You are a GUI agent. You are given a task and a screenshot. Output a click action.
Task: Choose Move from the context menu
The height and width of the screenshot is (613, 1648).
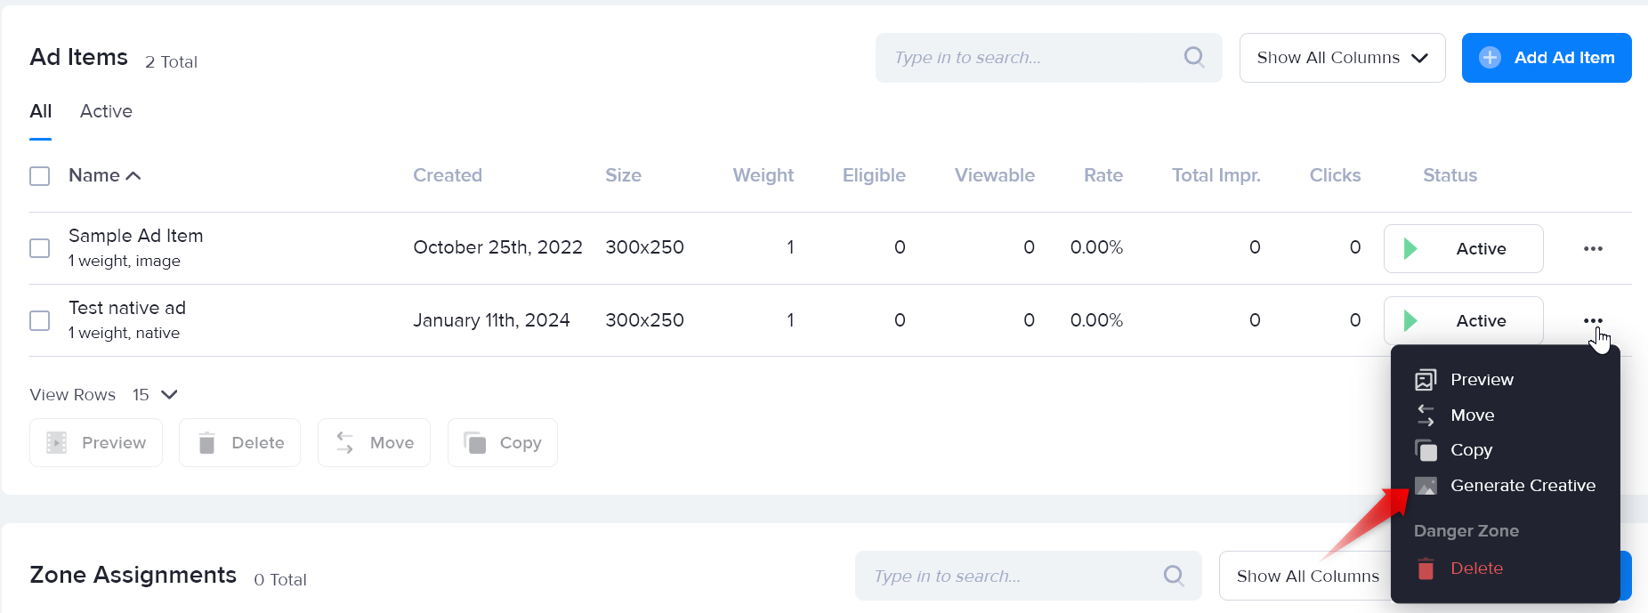(x=1472, y=415)
